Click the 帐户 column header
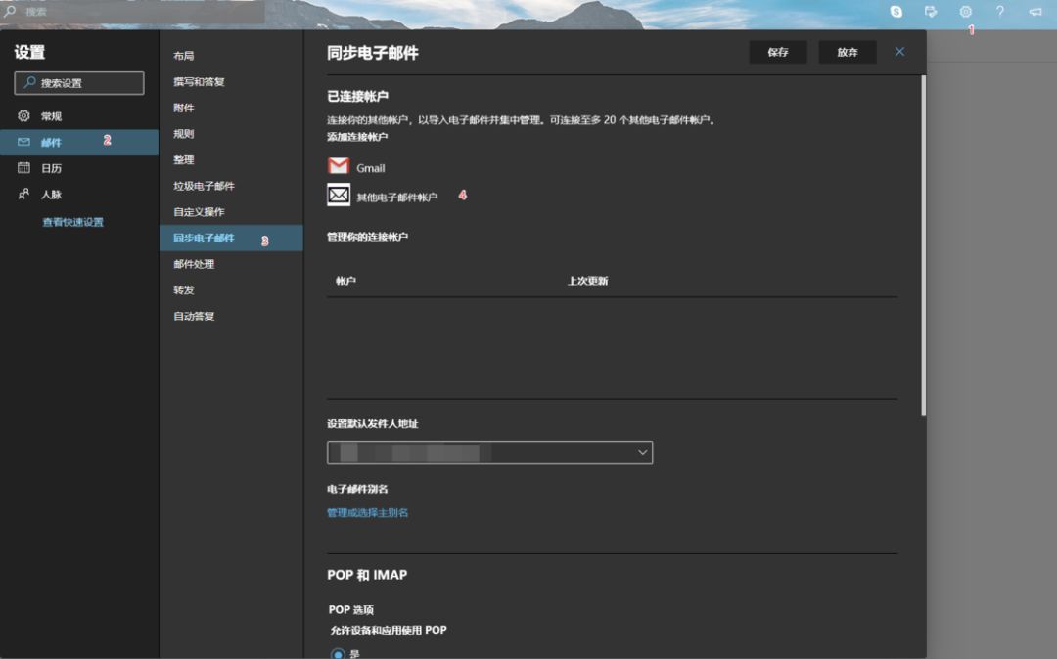This screenshot has height=659, width=1057. click(345, 281)
